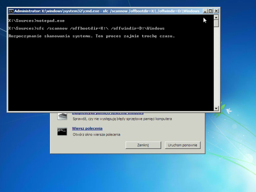Close the command prompt window
Viewport: 256px width, 192px height.
click(x=216, y=11)
